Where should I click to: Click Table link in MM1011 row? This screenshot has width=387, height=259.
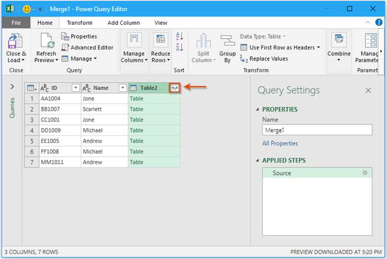(137, 162)
